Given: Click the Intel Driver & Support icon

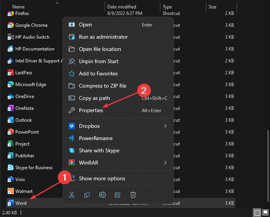Looking at the screenshot, I should click(x=10, y=61).
